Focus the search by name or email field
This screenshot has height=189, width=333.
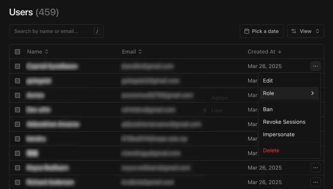pos(52,31)
